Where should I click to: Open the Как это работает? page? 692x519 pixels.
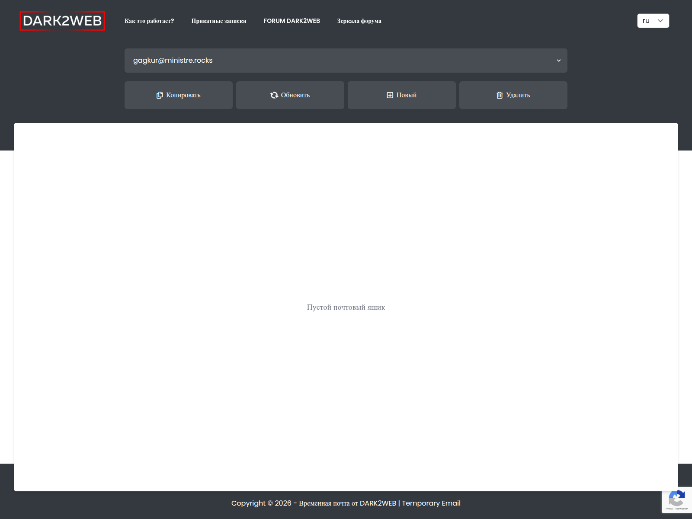(x=149, y=21)
